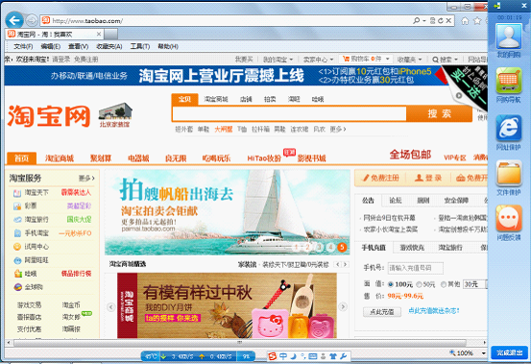
Task: Select the 100元 recharge radio button
Action: pyautogui.click(x=391, y=284)
